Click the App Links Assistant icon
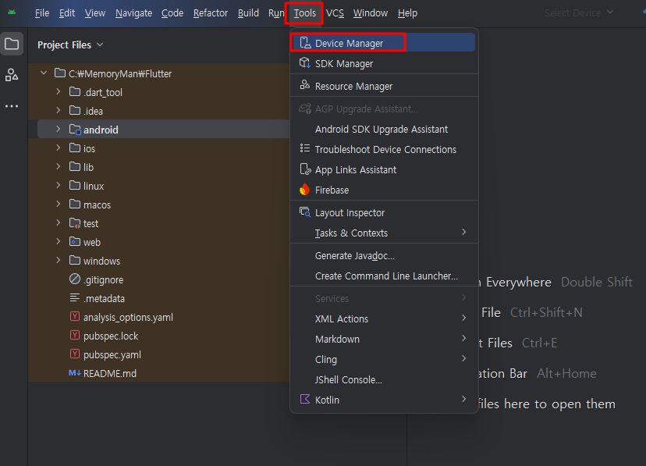The image size is (646, 466). click(x=305, y=169)
